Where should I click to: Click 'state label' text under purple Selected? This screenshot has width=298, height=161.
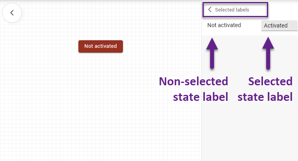265,96
